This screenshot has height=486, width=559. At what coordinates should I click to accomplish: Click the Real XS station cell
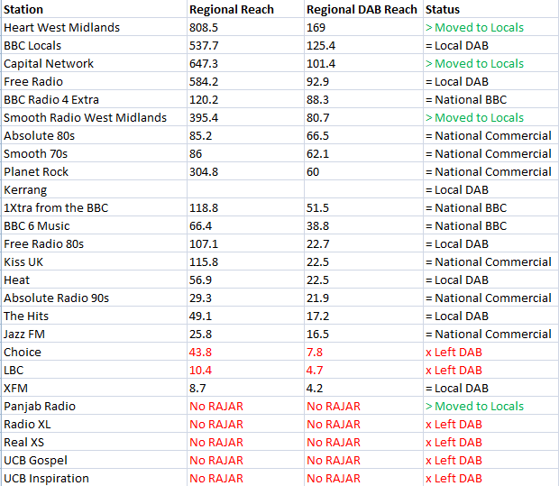tap(94, 442)
